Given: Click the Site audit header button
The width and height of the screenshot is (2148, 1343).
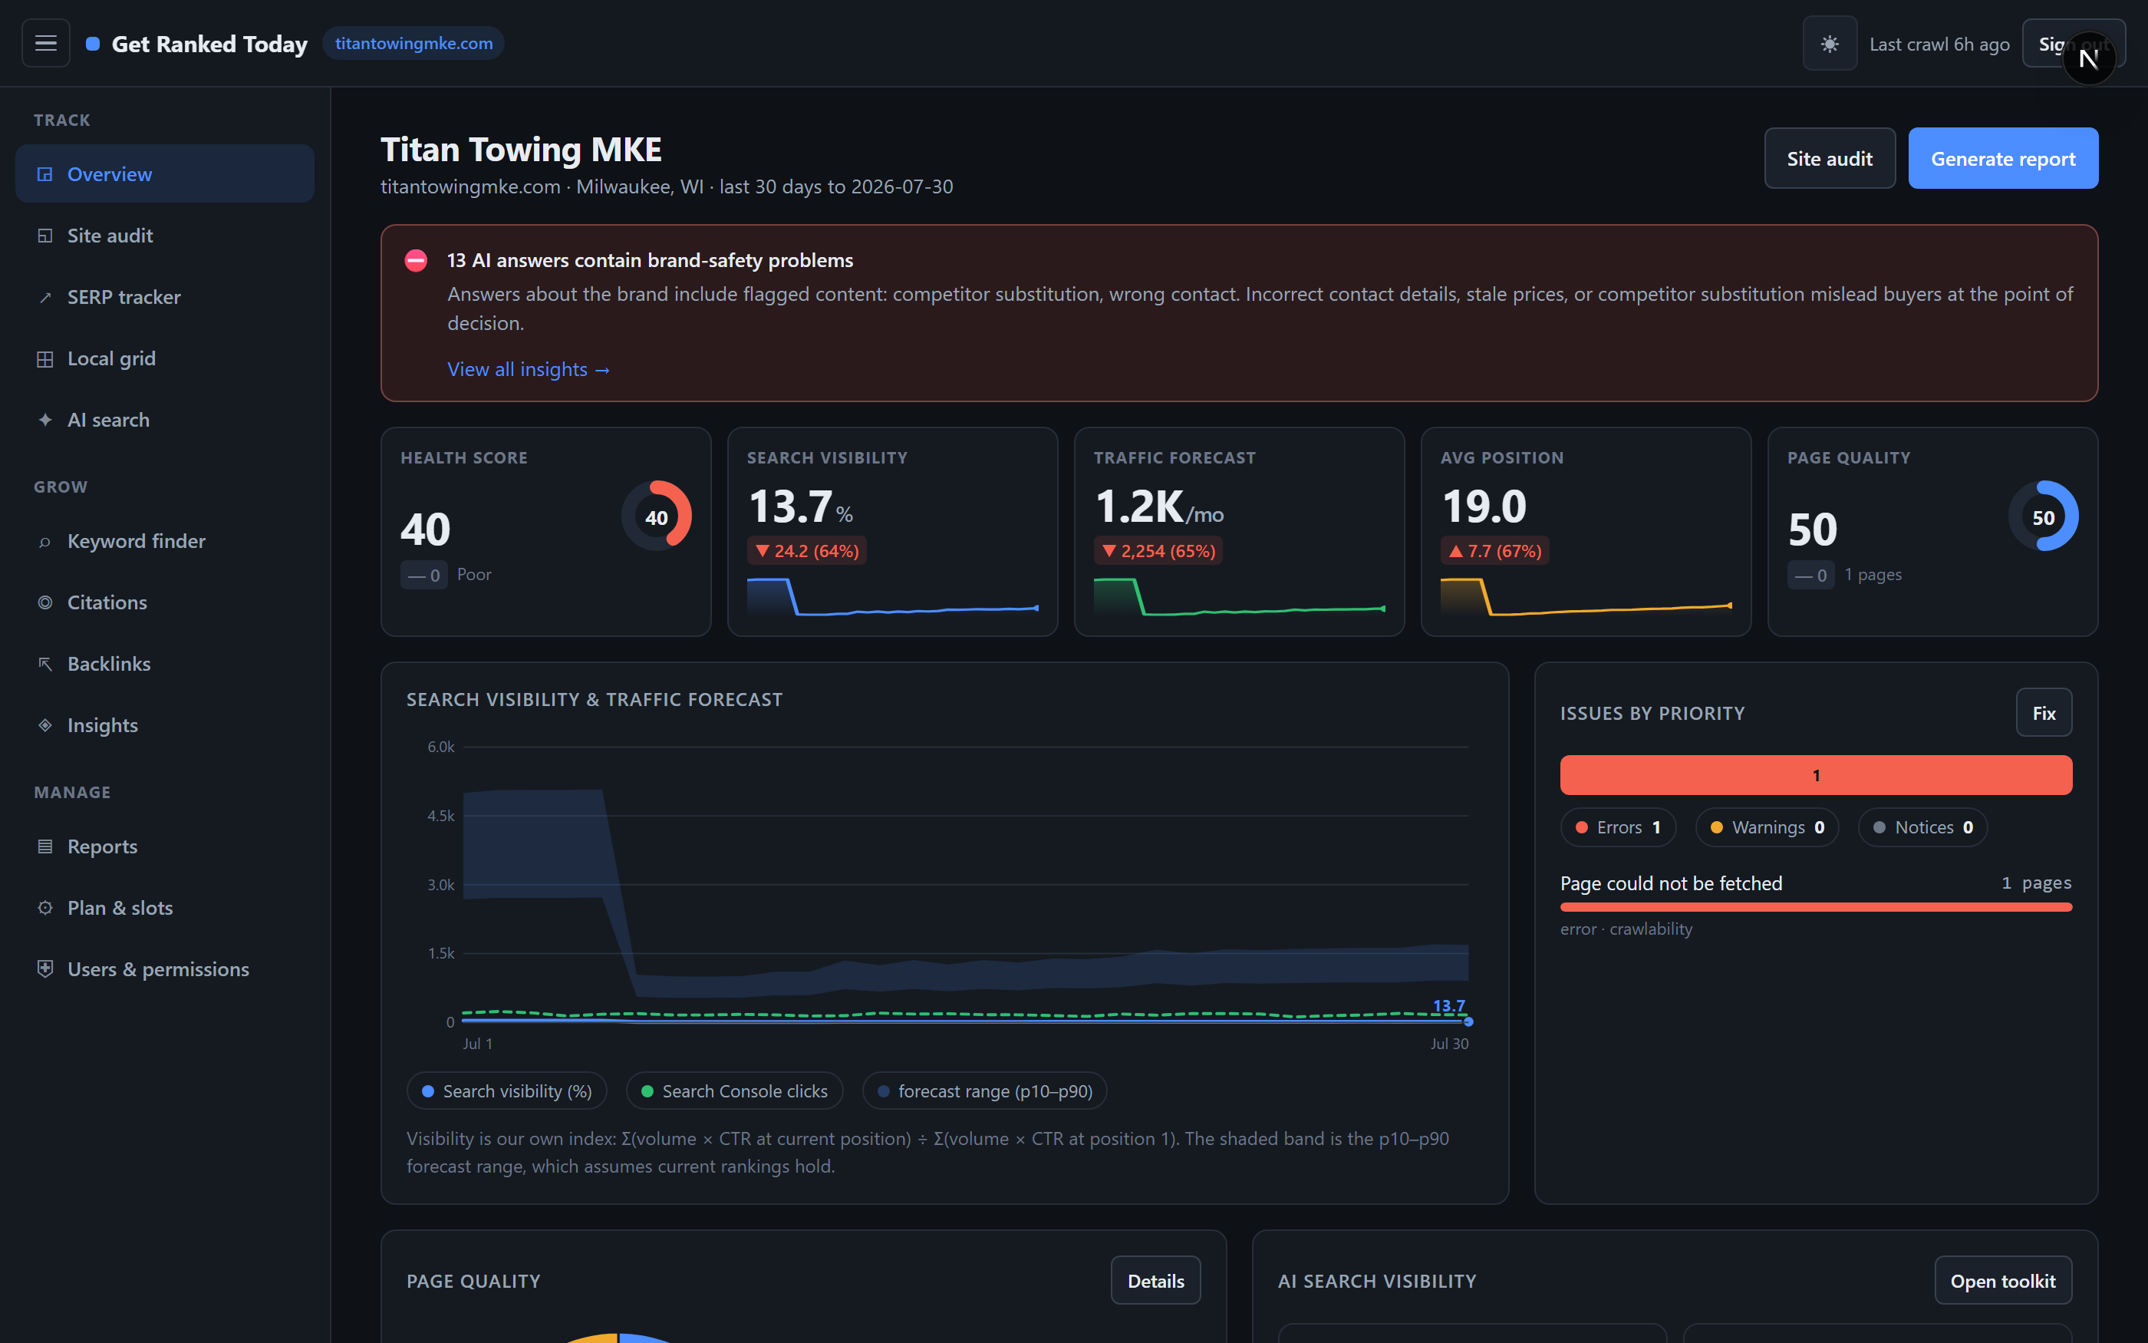Looking at the screenshot, I should [x=1830, y=158].
